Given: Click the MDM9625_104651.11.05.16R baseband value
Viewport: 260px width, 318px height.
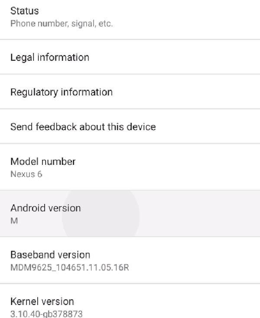Looking at the screenshot, I should (69, 268).
